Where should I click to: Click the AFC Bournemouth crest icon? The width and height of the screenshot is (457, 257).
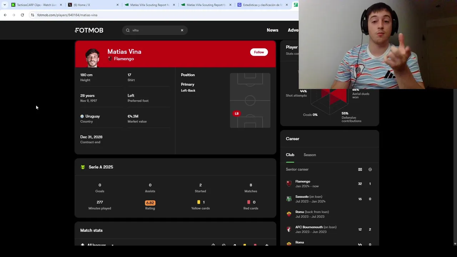coord(289,230)
